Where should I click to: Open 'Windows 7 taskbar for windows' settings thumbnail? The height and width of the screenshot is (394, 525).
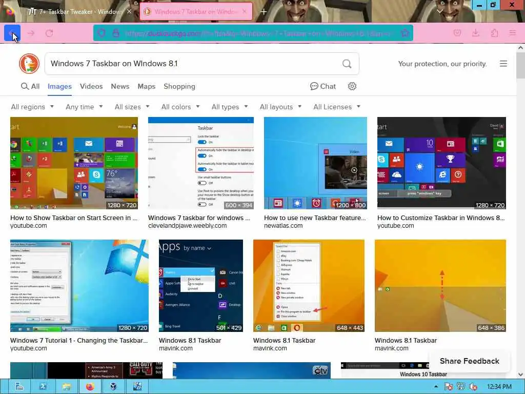coord(201,163)
